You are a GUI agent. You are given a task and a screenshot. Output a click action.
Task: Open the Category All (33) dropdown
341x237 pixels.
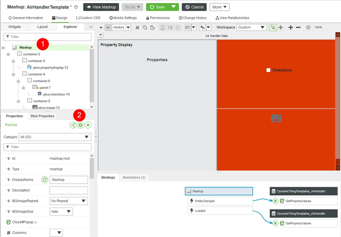(55, 137)
